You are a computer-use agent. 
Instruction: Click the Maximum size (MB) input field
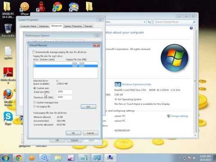click(x=64, y=97)
